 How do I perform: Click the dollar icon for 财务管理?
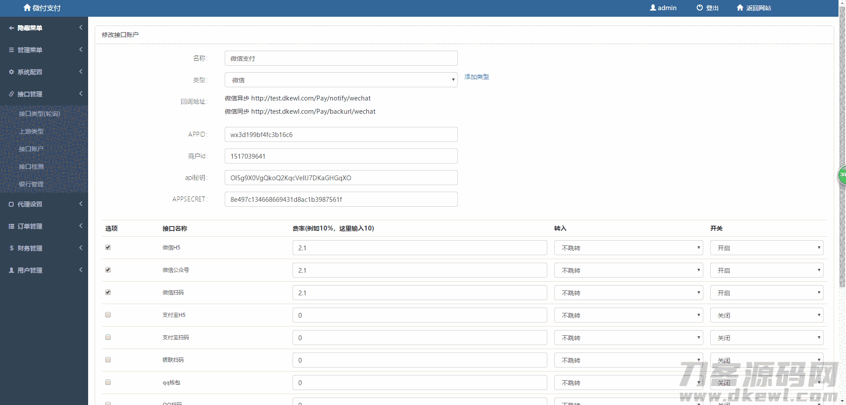[x=11, y=248]
